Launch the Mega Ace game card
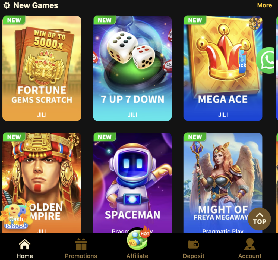 click(x=223, y=68)
